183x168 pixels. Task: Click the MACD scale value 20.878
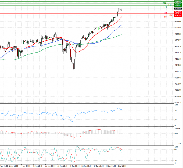coord(177,129)
